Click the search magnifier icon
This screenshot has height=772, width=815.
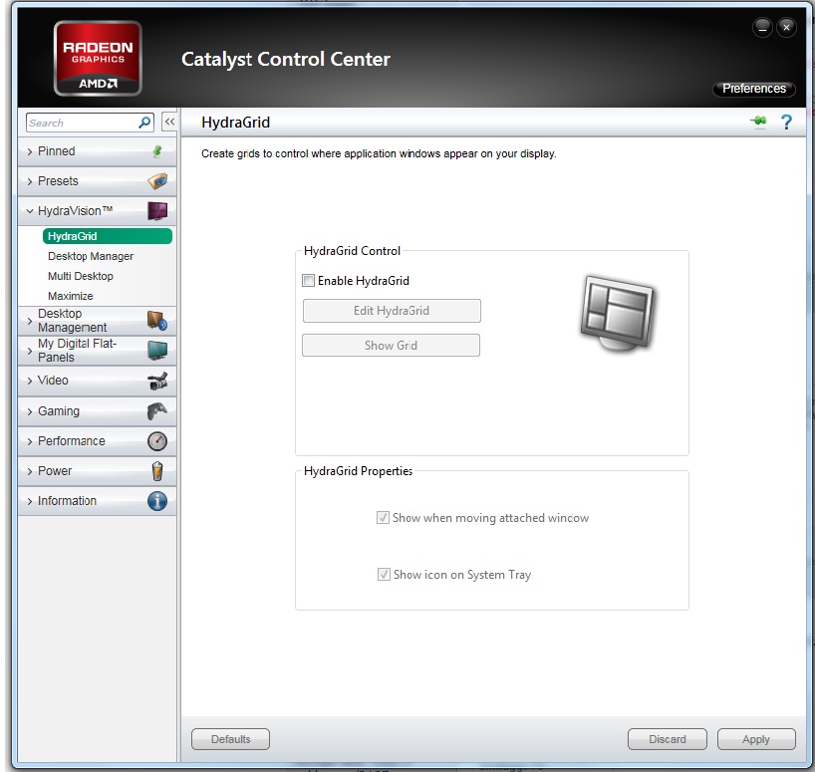[x=144, y=123]
